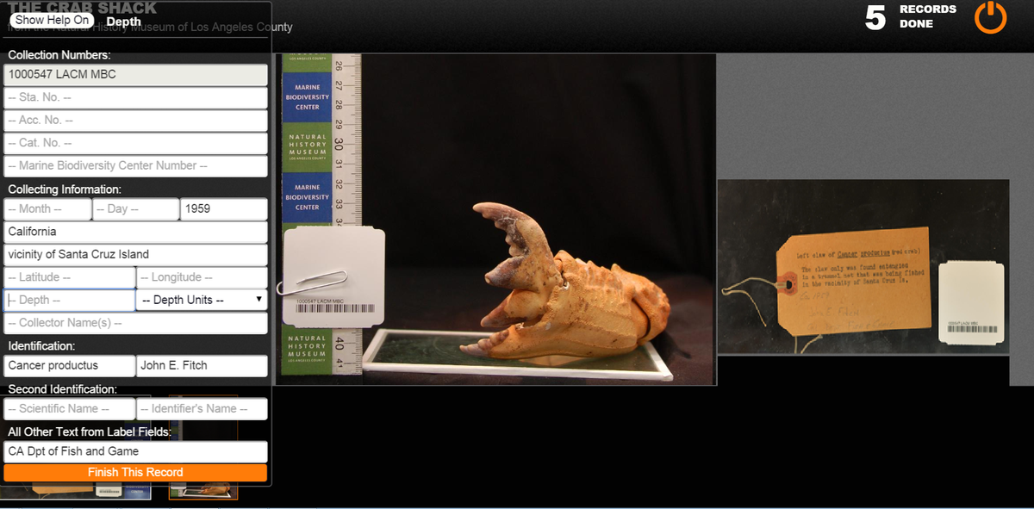Click the Depth help title text
Image resolution: width=1034 pixels, height=509 pixels.
(x=123, y=22)
